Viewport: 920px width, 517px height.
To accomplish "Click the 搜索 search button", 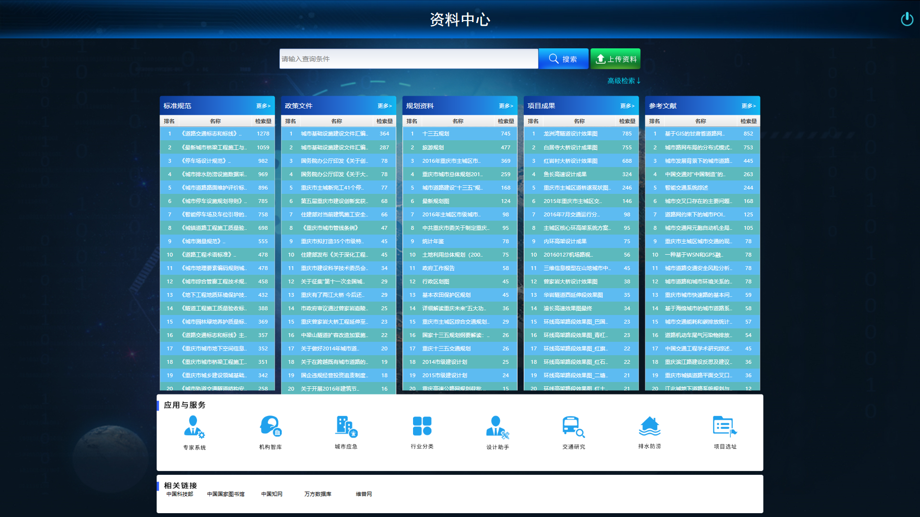I will 563,59.
